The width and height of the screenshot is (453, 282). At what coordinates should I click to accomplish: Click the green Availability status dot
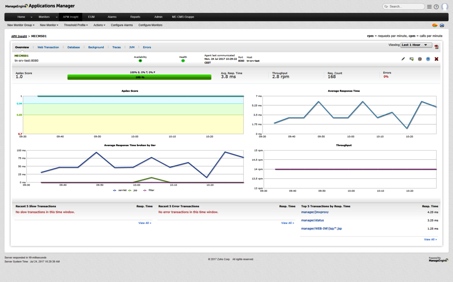coord(140,61)
